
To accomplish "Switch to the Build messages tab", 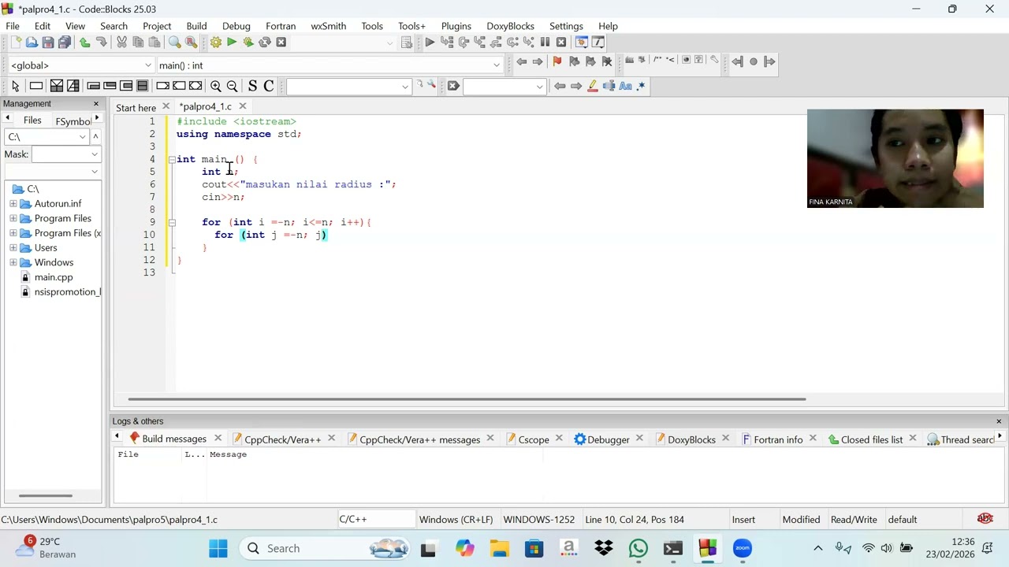I will [174, 439].
